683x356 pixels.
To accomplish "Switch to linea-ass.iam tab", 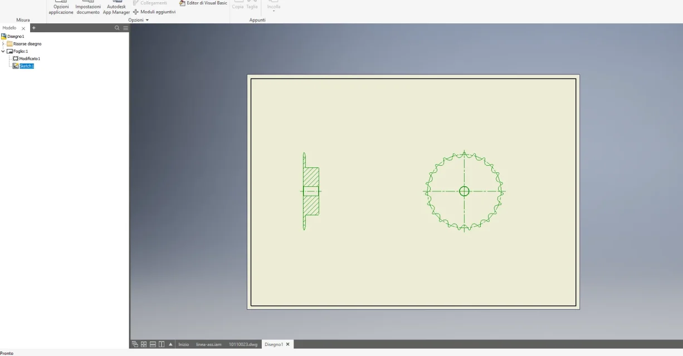I will (x=209, y=344).
